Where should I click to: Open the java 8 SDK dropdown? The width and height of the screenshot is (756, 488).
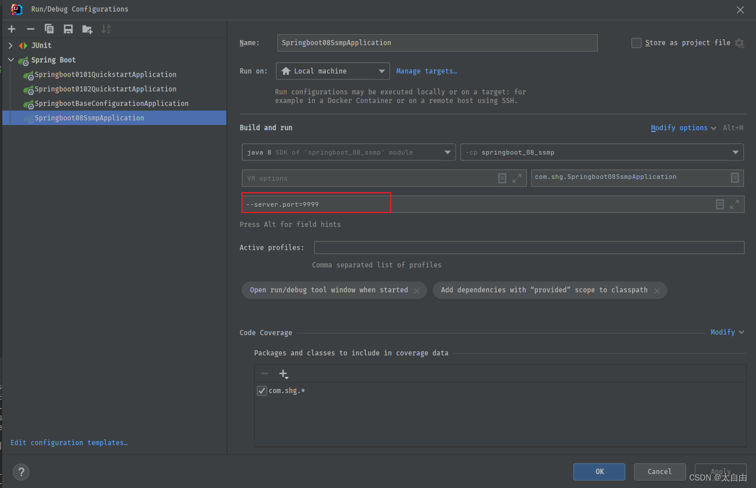348,152
